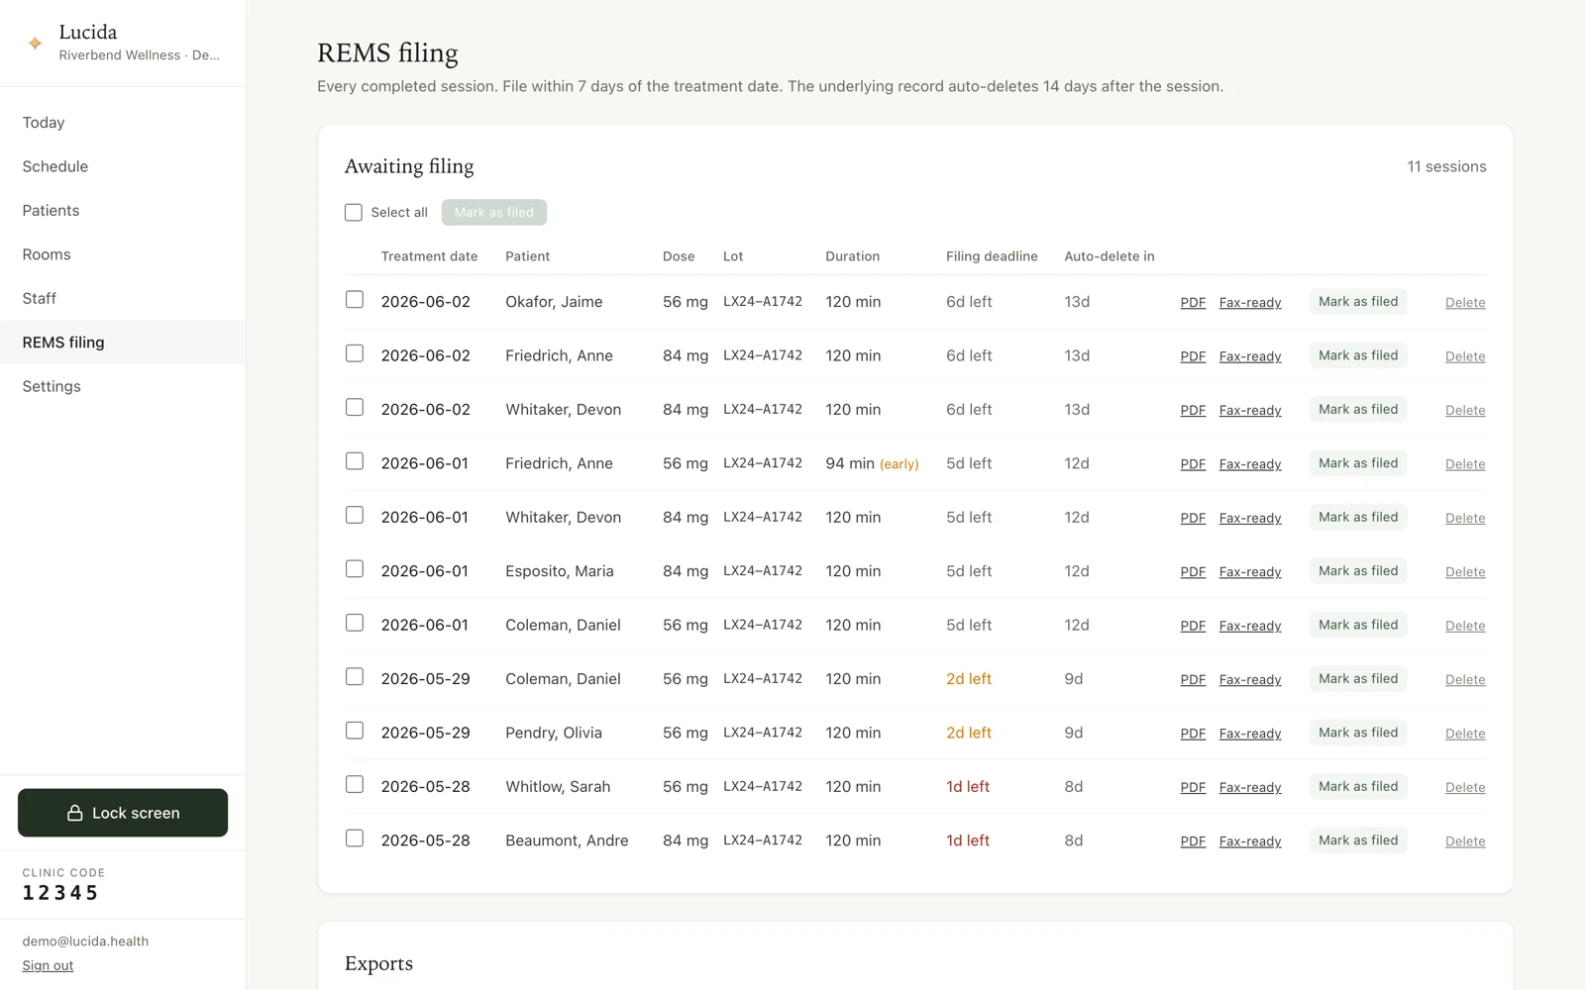This screenshot has width=1585, height=990.
Task: Click the Lucida star logo icon
Action: [x=35, y=43]
